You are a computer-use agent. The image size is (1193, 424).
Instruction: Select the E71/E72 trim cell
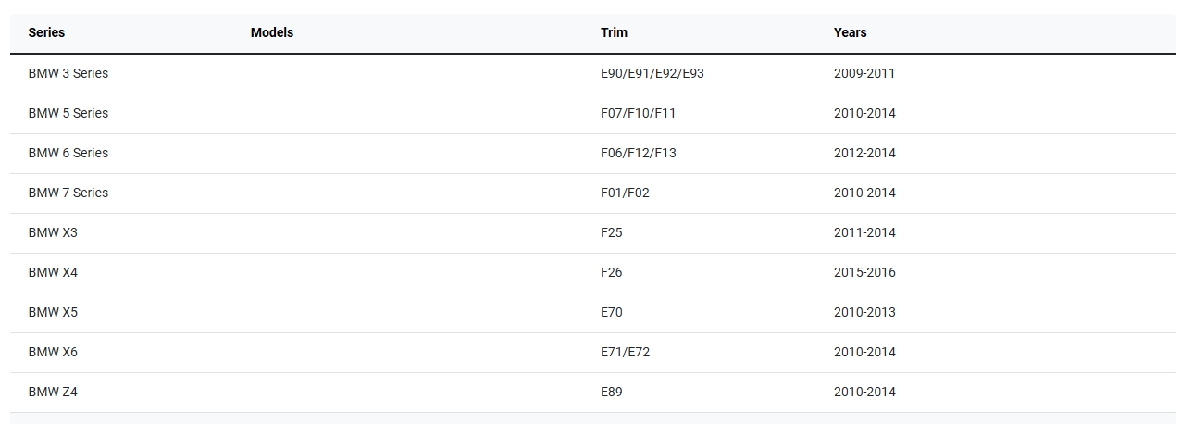coord(625,352)
